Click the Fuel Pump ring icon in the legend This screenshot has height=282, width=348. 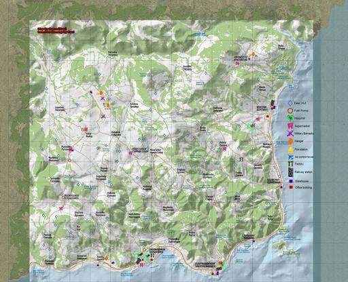coord(290,110)
